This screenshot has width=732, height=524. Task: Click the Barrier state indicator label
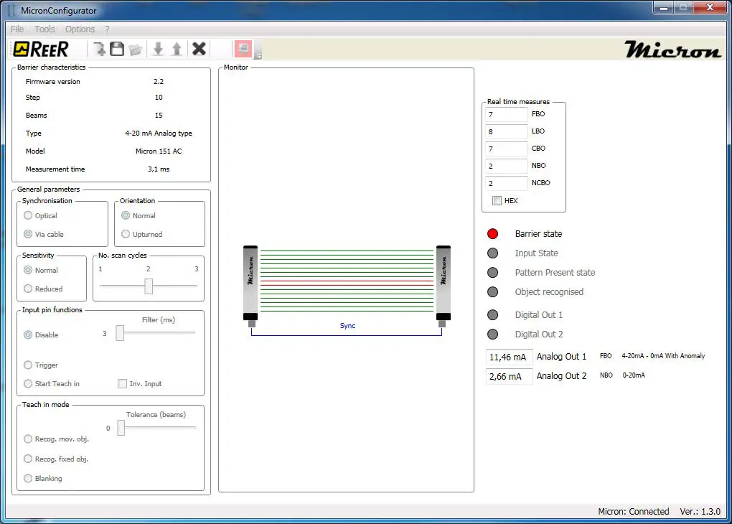click(x=540, y=233)
